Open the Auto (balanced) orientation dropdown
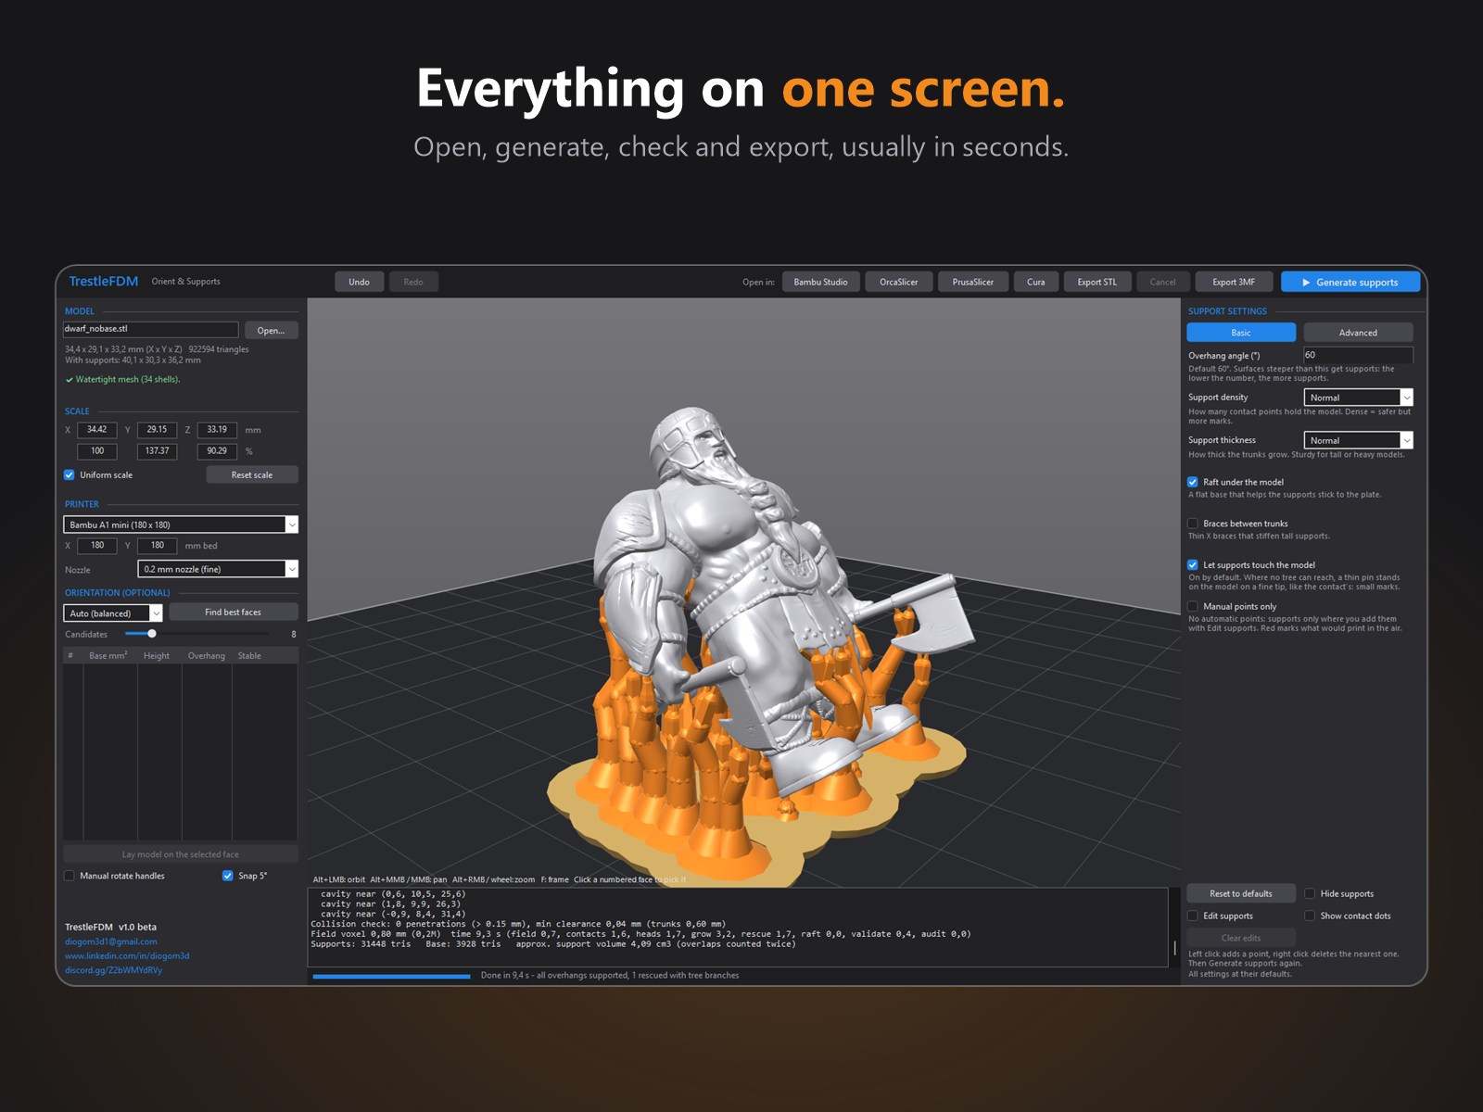 click(x=113, y=613)
